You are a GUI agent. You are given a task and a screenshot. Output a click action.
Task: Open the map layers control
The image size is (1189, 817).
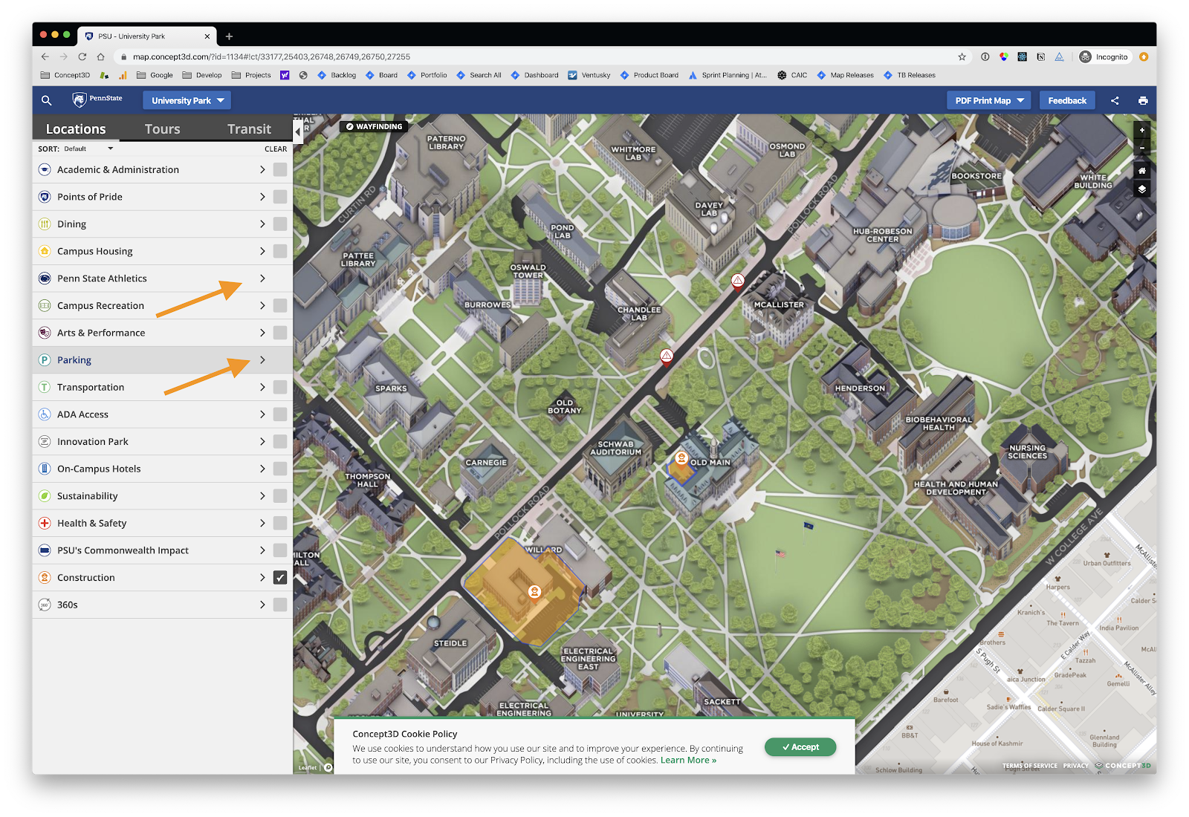coord(1142,189)
